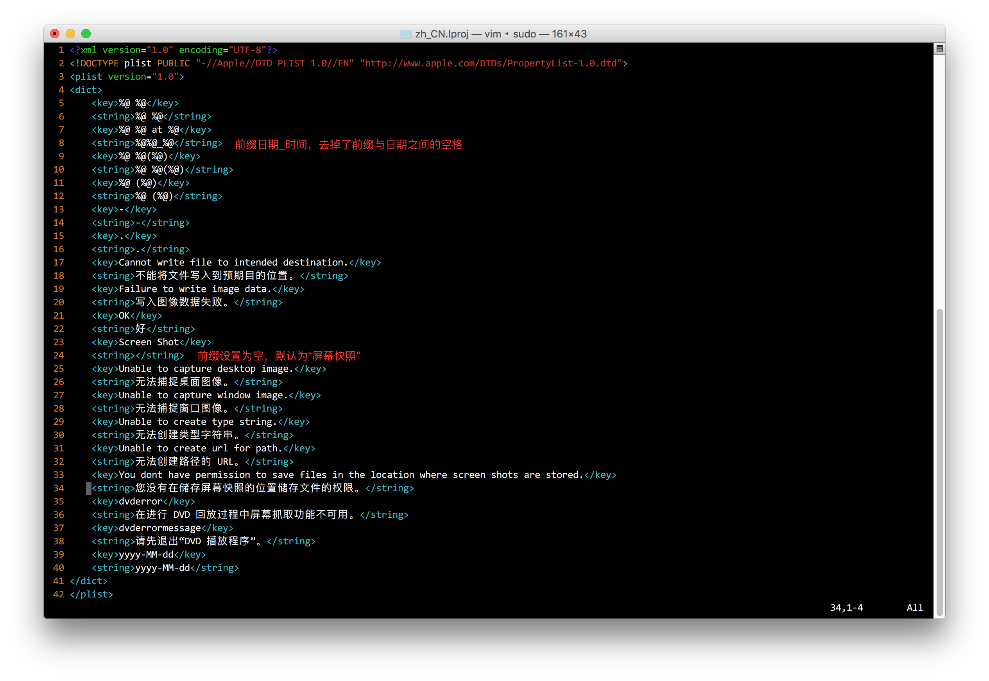Click the 34,1-4 cursor position indicator

click(x=846, y=608)
